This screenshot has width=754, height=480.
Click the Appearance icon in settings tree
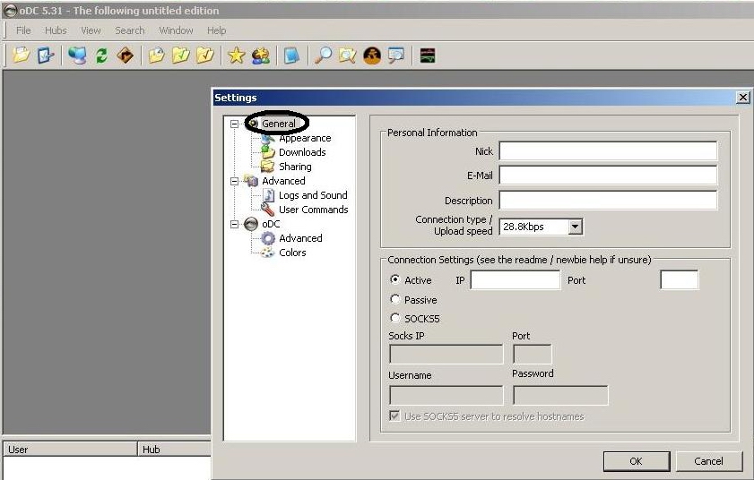tap(267, 139)
